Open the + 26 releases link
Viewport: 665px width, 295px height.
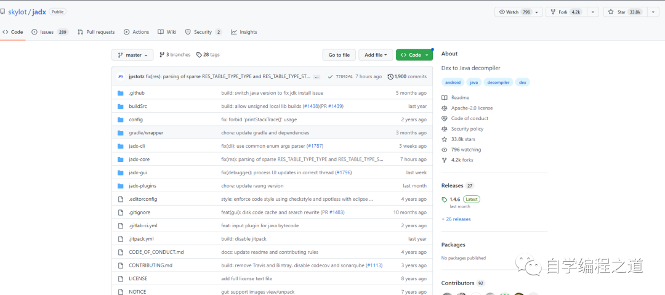coord(456,219)
